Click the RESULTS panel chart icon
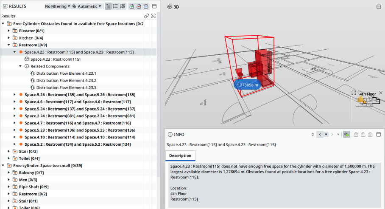The height and width of the screenshot is (209, 385). [x=5, y=6]
